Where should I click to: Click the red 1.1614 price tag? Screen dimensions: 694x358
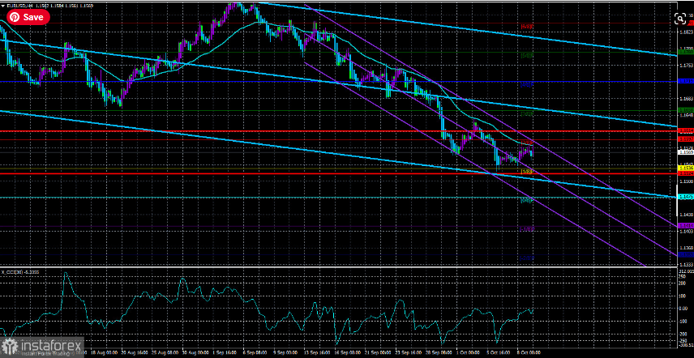tap(686, 131)
